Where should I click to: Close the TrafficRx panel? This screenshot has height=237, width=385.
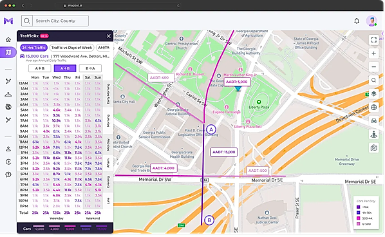click(x=109, y=36)
